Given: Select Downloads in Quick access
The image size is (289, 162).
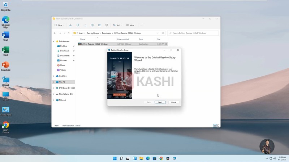Looking at the screenshot, I should 65,51.
